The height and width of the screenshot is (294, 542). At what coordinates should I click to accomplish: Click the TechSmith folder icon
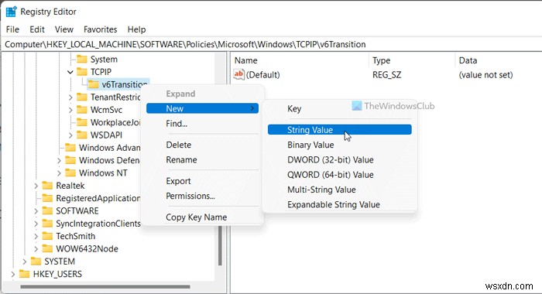pyautogui.click(x=47, y=236)
